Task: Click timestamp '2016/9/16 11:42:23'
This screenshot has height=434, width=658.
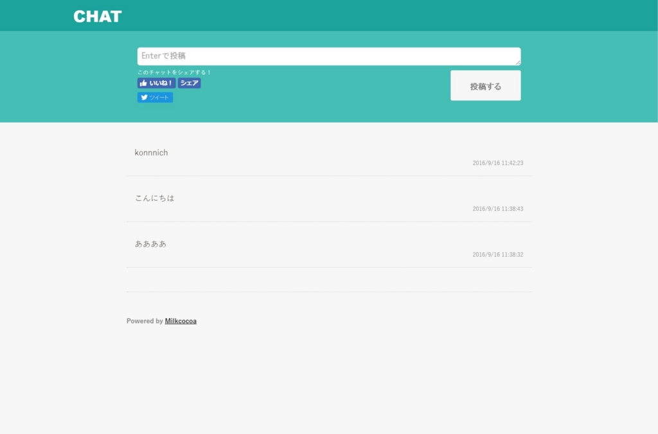Action: pos(498,163)
